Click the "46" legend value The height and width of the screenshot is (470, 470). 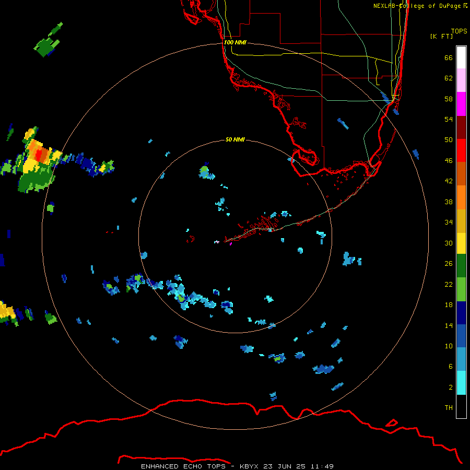[x=449, y=161]
